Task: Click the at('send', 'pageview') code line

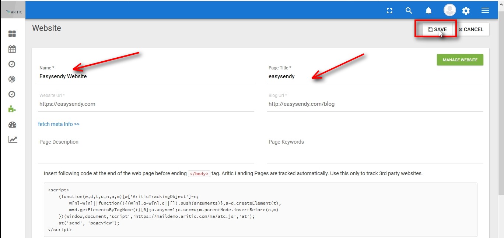Action: coord(89,223)
